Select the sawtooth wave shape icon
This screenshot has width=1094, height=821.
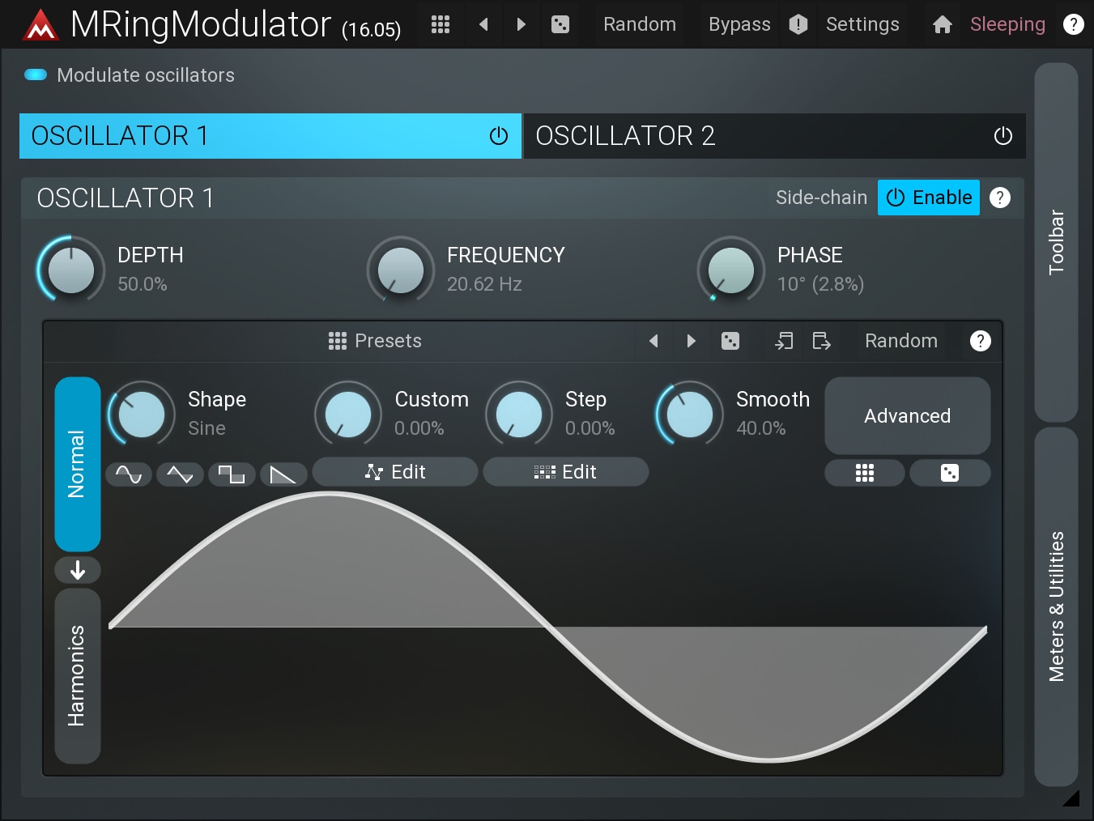pos(283,474)
